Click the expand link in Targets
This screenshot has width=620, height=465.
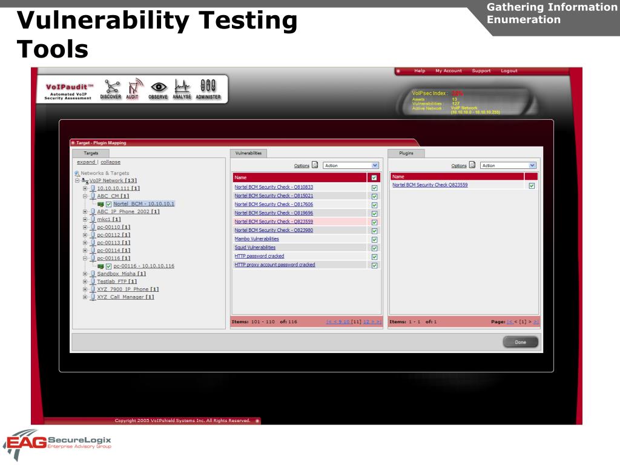86,162
